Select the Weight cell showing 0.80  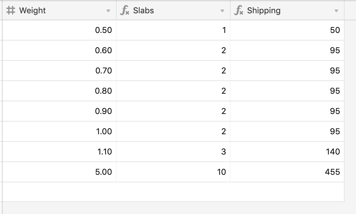(x=59, y=91)
